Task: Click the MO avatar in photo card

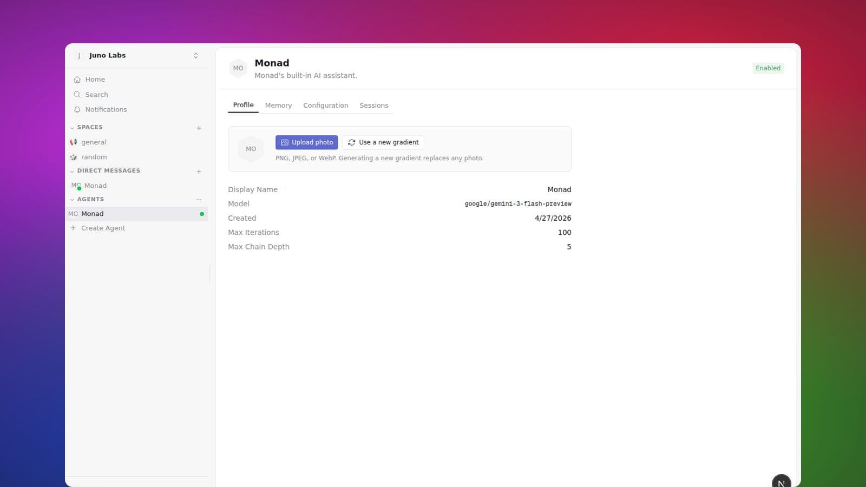Action: (251, 149)
